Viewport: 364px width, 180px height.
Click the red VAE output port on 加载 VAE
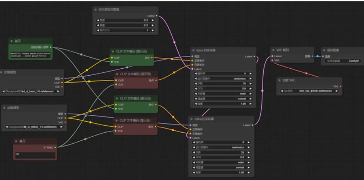[340, 86]
